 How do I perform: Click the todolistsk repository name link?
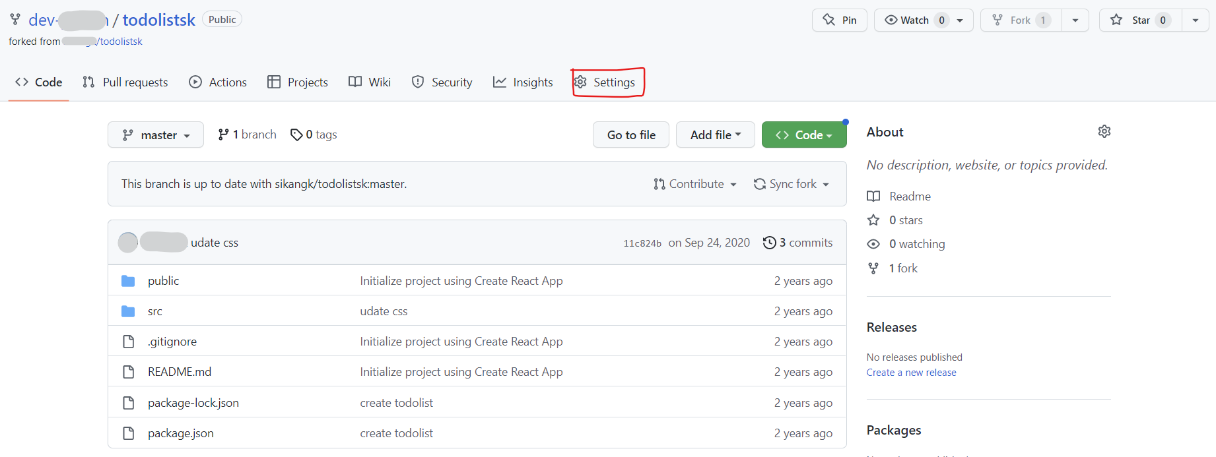click(x=158, y=20)
